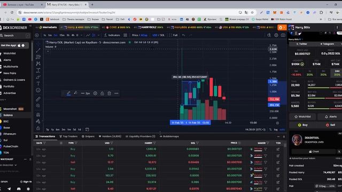342x192 pixels.
Task: Open the token's Twitter link
Action: (301, 44)
